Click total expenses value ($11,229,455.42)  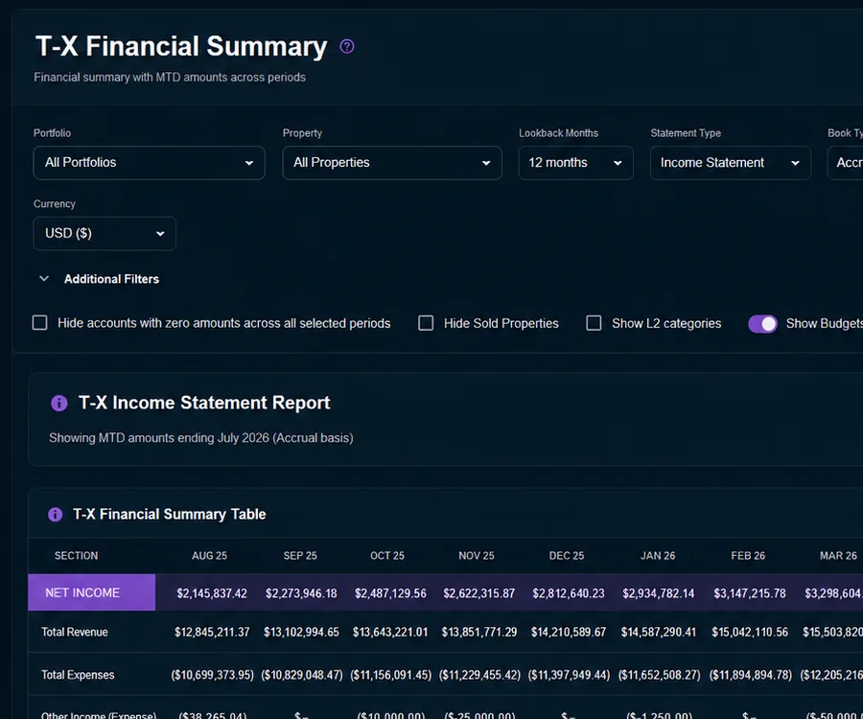click(479, 675)
